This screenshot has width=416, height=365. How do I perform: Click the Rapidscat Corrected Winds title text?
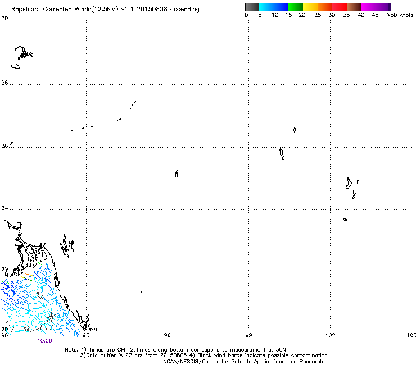pyautogui.click(x=105, y=9)
